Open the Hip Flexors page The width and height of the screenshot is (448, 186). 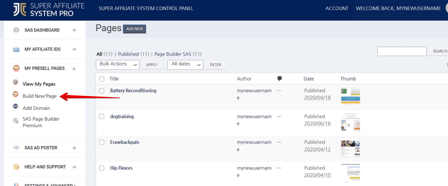(121, 168)
